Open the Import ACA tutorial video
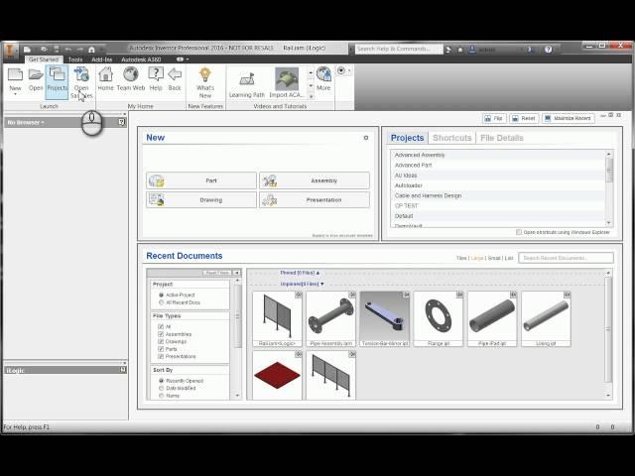The image size is (635, 476). click(287, 83)
